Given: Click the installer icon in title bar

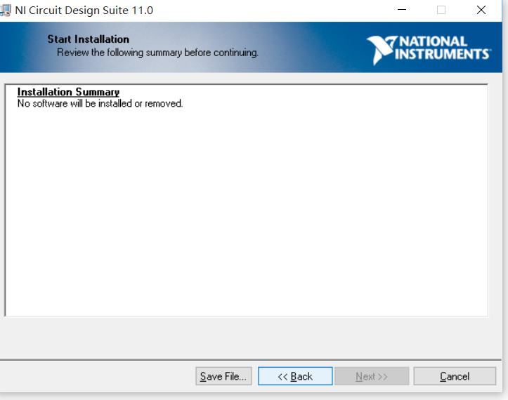Looking at the screenshot, I should [x=5, y=10].
